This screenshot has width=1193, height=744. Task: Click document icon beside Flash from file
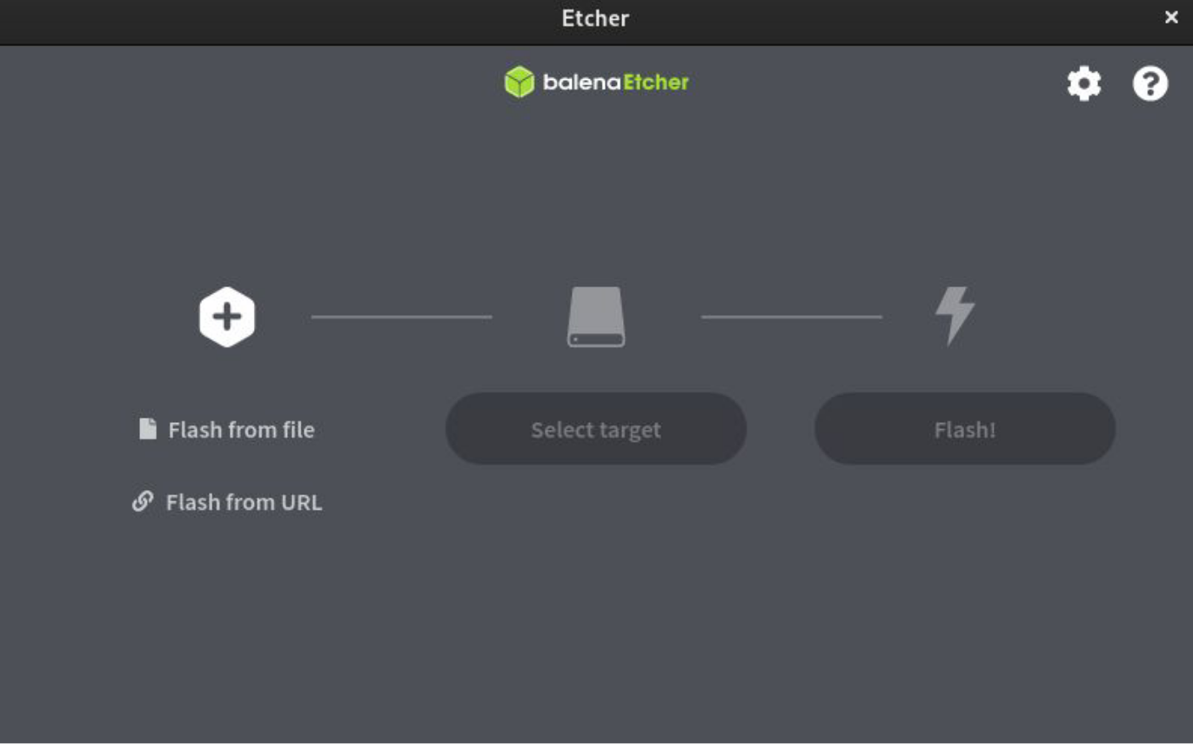pyautogui.click(x=148, y=428)
